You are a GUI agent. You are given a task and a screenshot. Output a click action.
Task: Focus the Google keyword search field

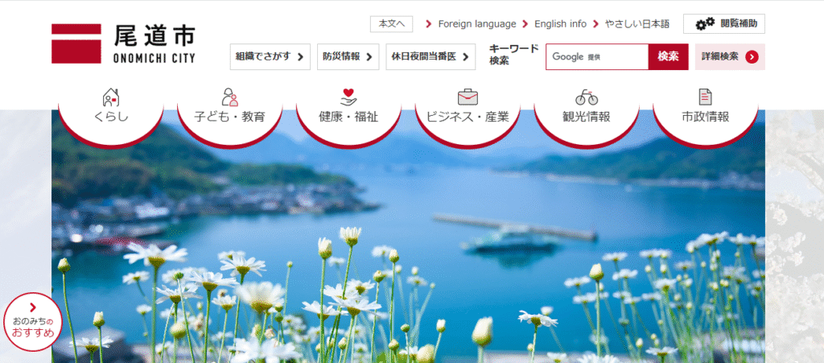(x=597, y=56)
